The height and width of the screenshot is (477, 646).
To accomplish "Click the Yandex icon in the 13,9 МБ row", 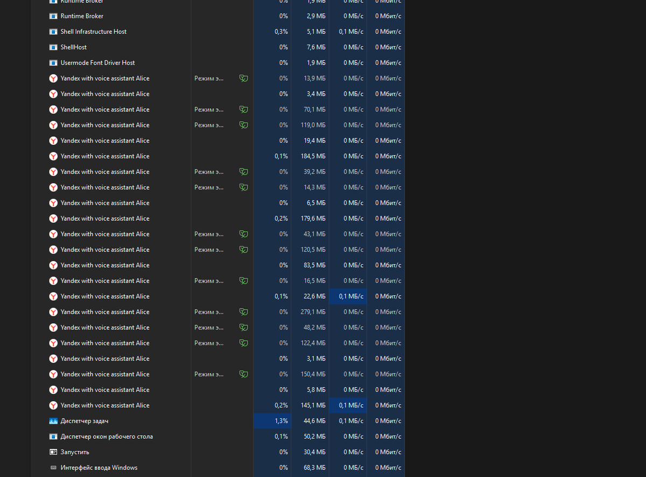I will [53, 79].
